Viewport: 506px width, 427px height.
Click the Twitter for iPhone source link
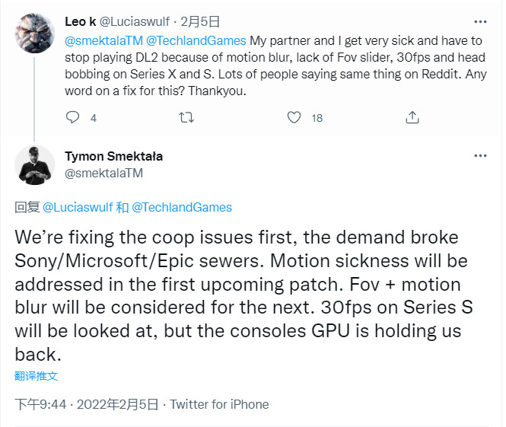pyautogui.click(x=219, y=404)
